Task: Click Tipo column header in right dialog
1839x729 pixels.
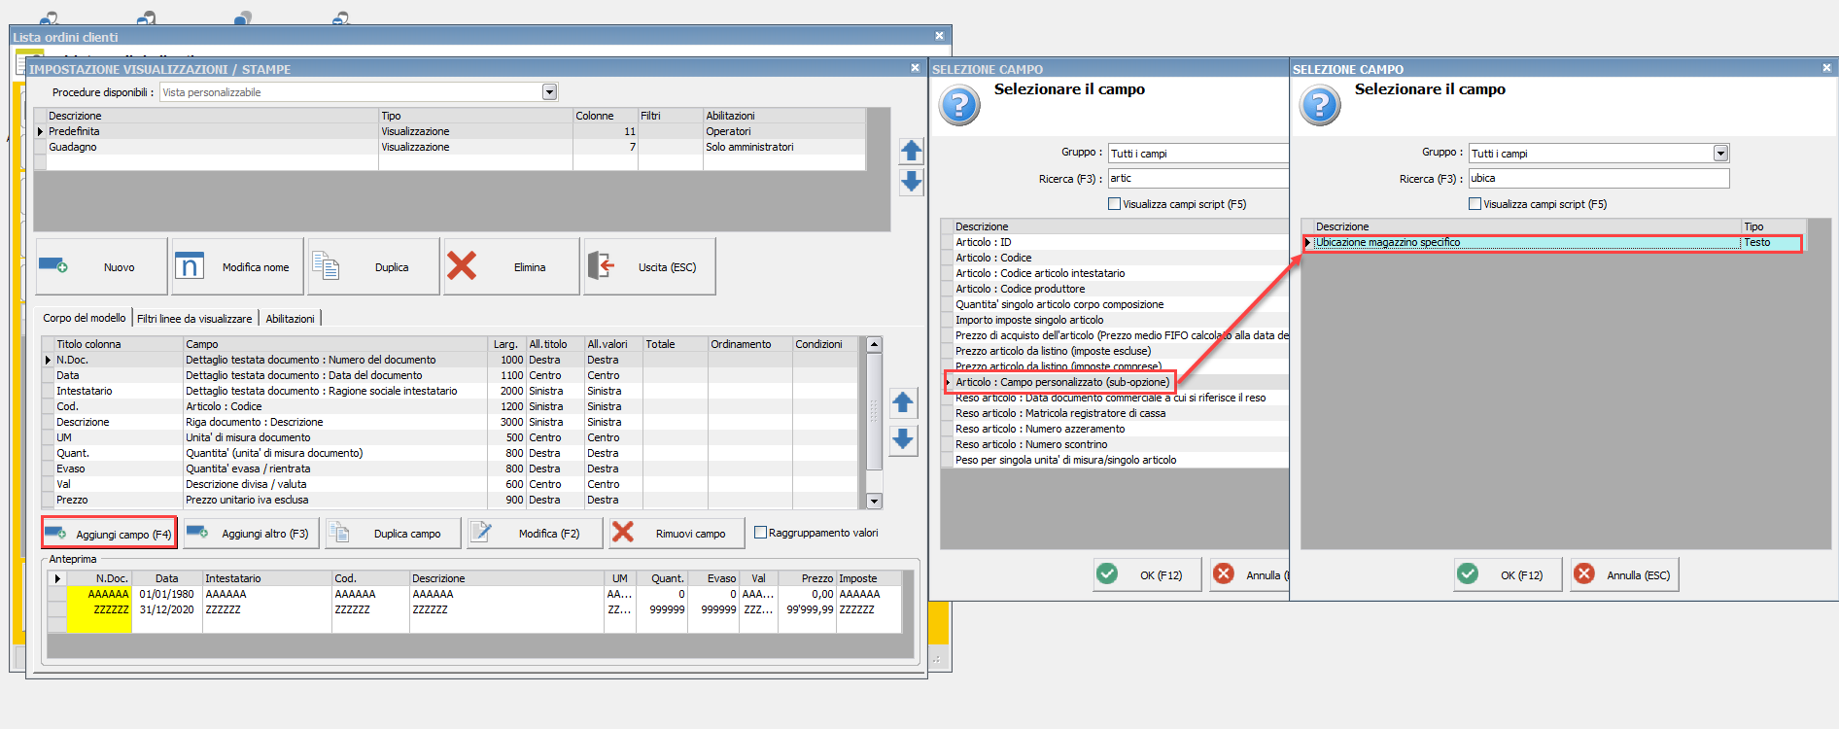Action: (1773, 226)
